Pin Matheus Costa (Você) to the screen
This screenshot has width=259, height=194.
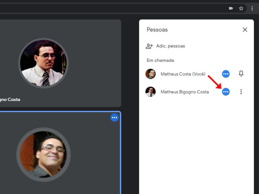[x=241, y=74]
